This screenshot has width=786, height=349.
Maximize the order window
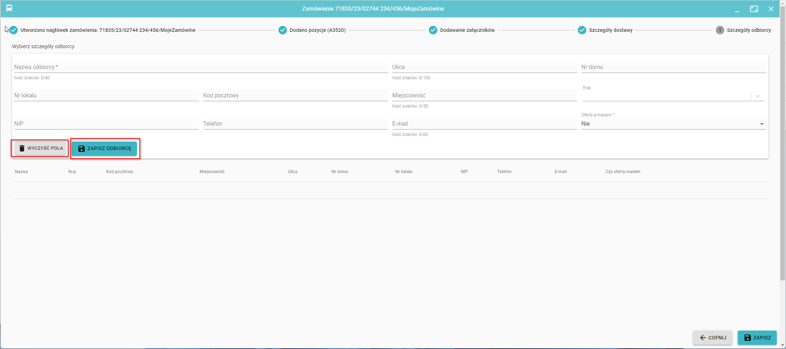click(754, 9)
